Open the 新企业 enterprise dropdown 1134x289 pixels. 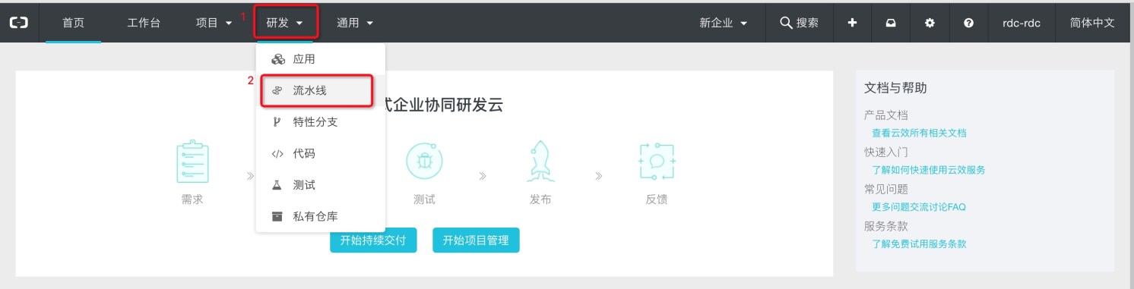pos(724,23)
